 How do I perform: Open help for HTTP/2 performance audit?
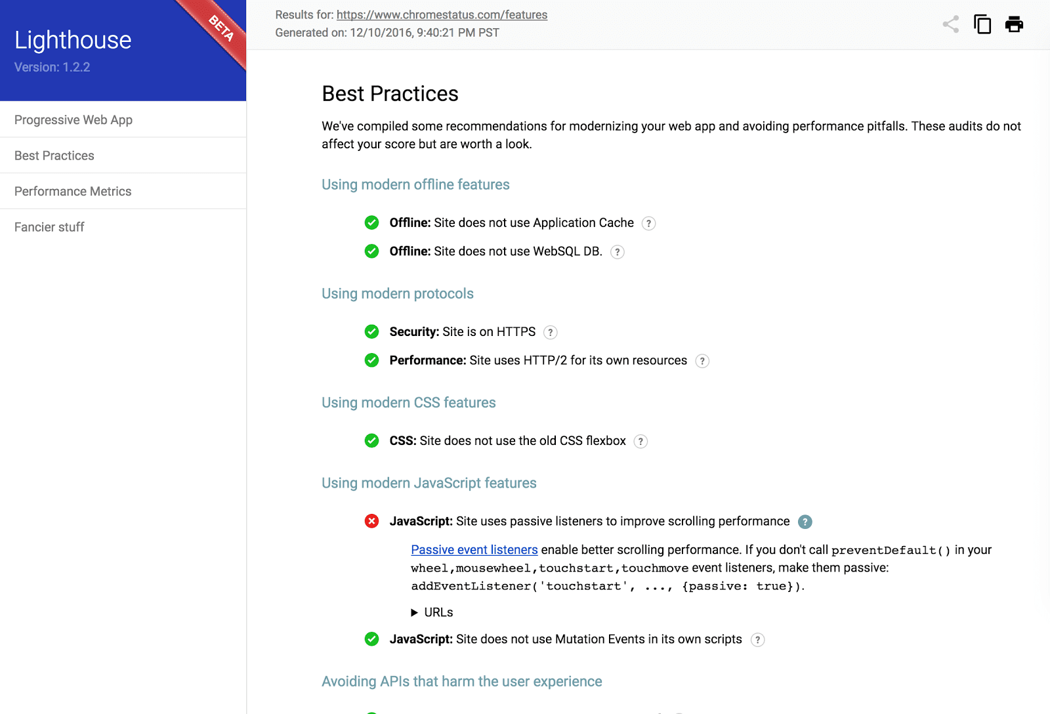(702, 361)
